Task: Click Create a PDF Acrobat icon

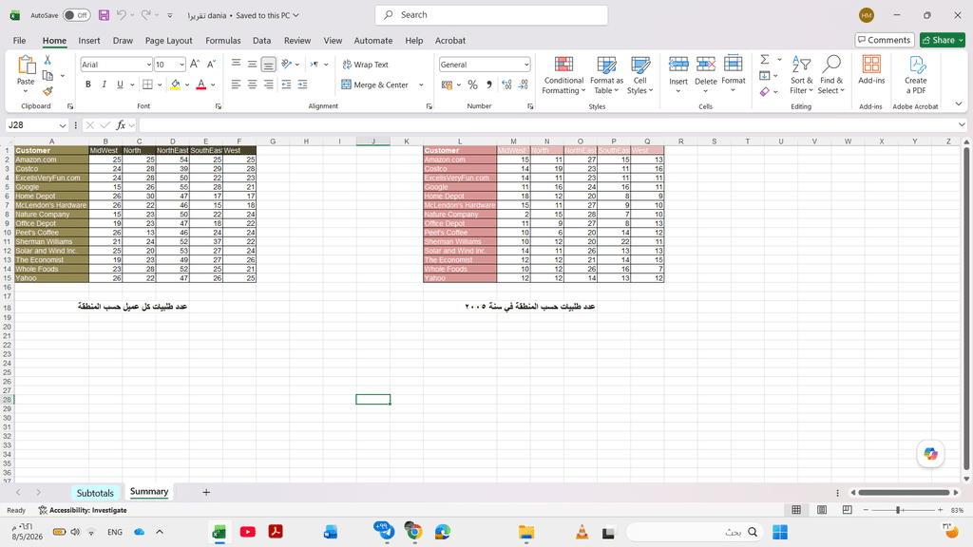Action: 915,74
